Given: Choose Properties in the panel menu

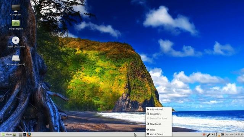Looking at the screenshot, I should pos(159,114).
